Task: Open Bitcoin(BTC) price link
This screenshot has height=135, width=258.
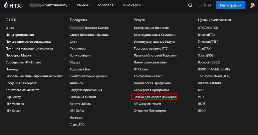Action: click(x=206, y=35)
